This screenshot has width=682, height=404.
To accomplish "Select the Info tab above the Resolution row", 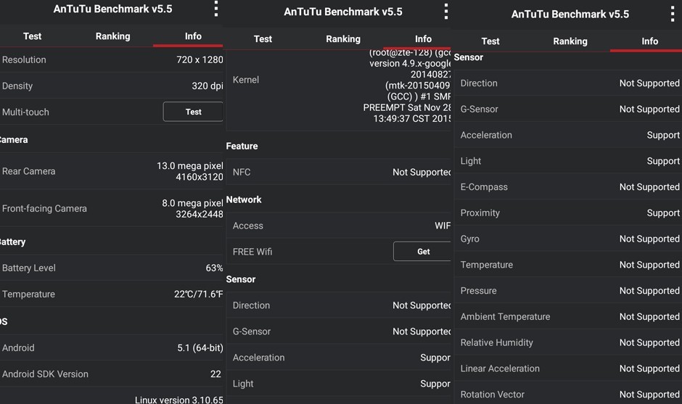I will tap(193, 36).
